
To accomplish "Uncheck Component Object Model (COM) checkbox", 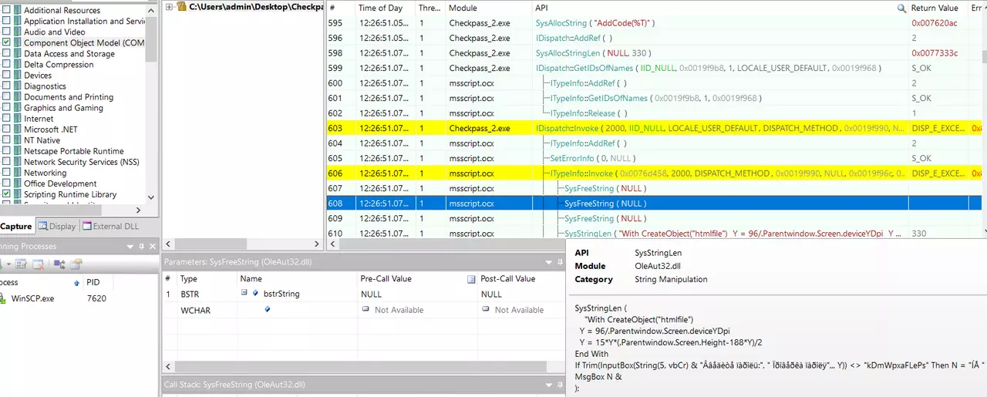I will click(x=7, y=42).
